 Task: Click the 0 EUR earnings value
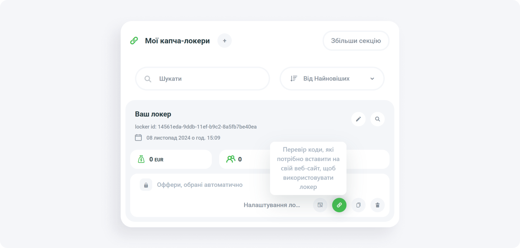point(156,159)
